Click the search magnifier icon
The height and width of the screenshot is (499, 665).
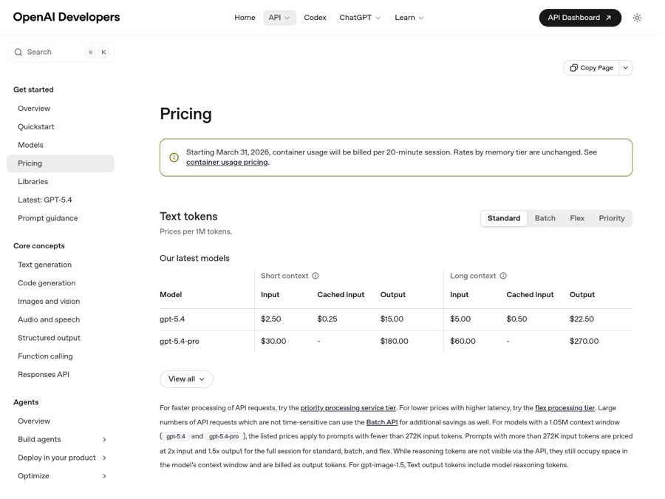[18, 52]
